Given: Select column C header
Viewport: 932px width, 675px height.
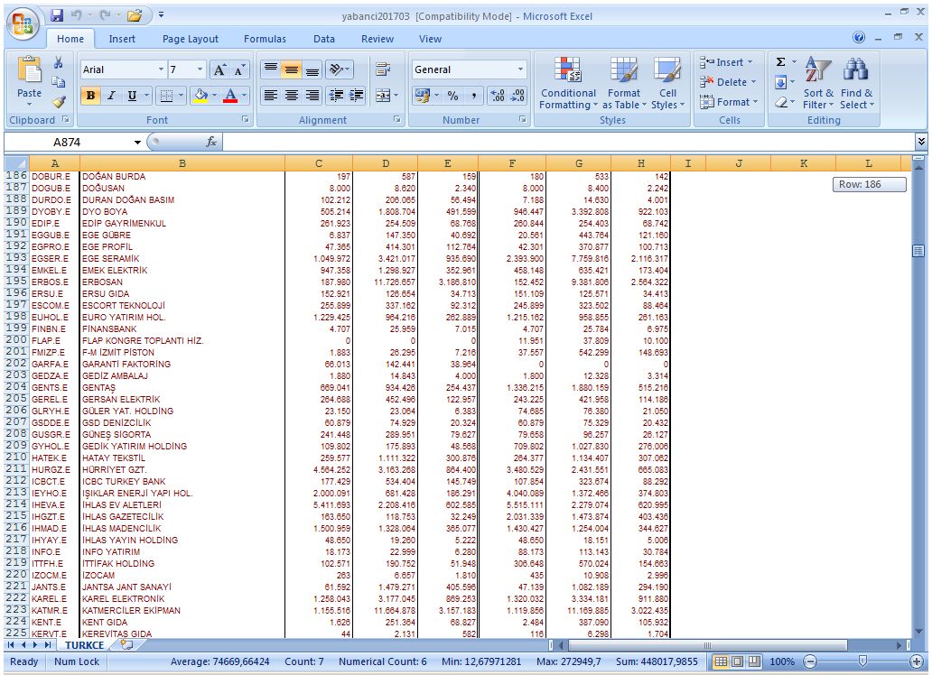Looking at the screenshot, I should 319,163.
